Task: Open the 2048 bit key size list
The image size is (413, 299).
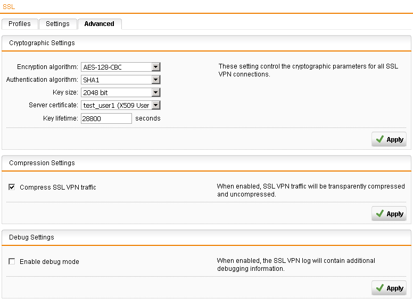Action: (x=121, y=92)
